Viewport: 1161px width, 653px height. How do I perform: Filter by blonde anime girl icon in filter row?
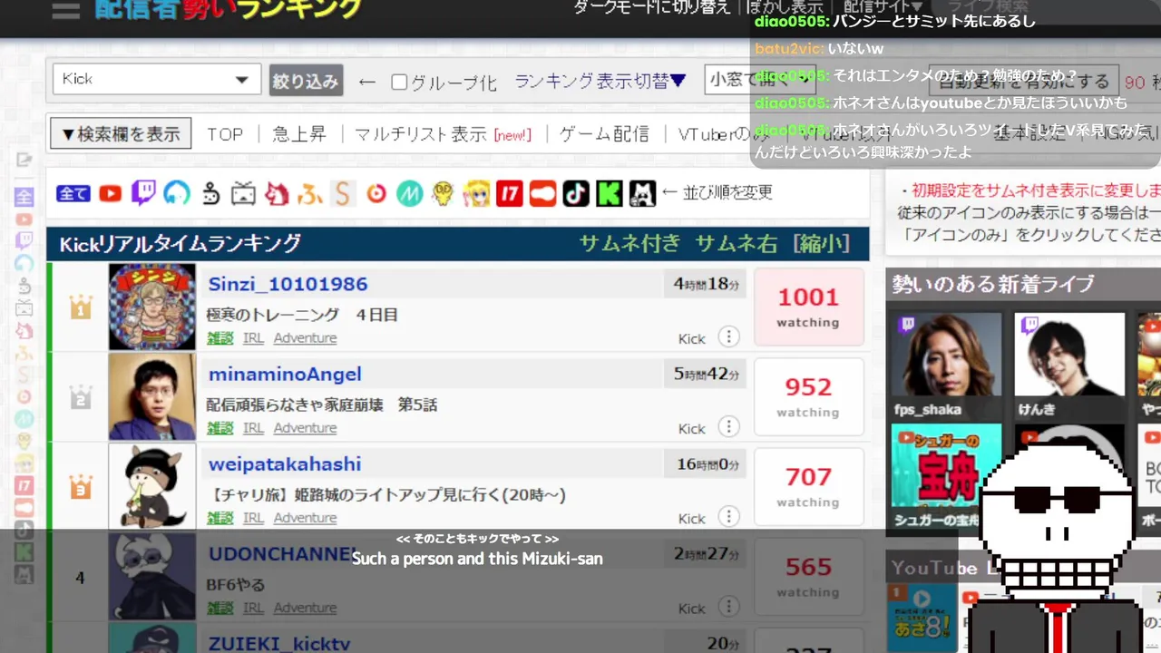click(x=476, y=193)
